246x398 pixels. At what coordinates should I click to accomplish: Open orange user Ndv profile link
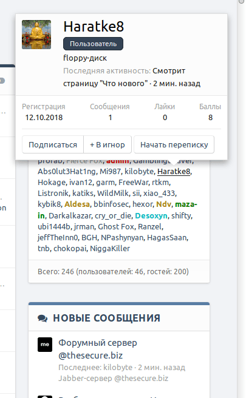click(x=163, y=204)
